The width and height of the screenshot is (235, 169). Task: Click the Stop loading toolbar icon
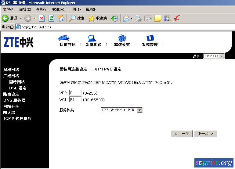click(x=42, y=18)
